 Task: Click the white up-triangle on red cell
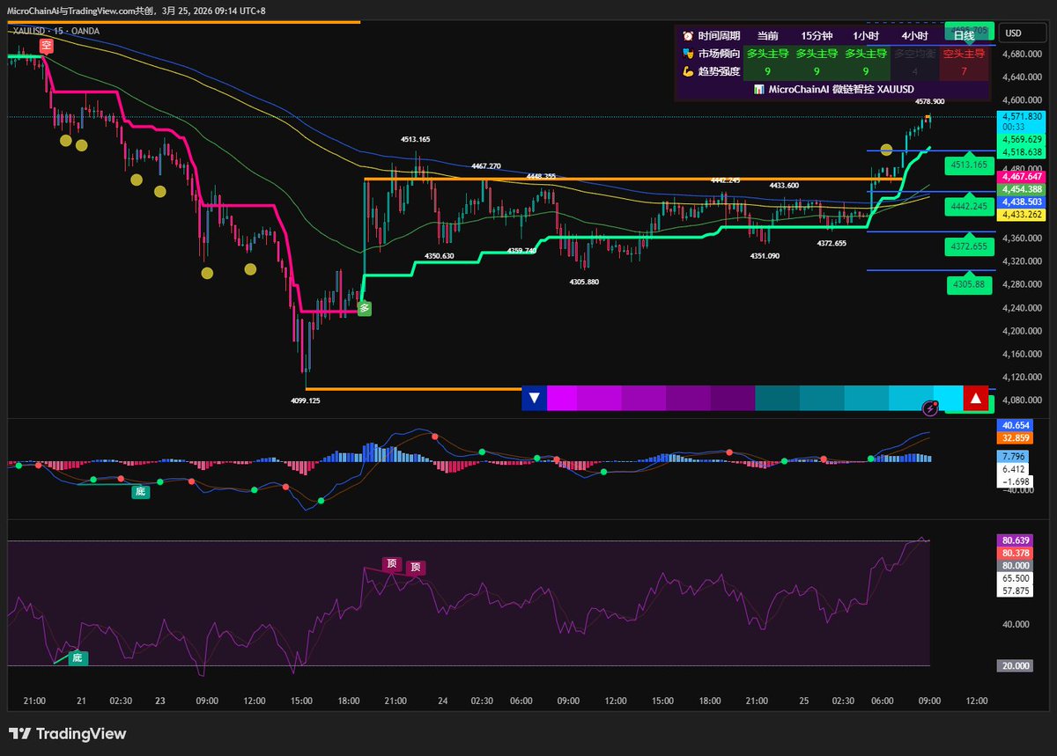(x=975, y=399)
